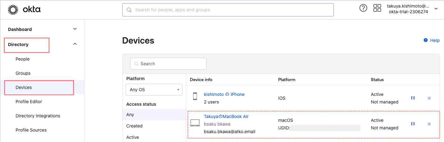Expand the Dashboard menu section

pyautogui.click(x=75, y=29)
